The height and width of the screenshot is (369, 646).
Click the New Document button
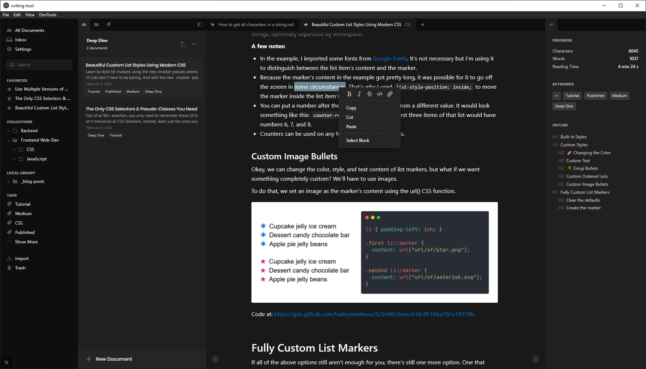point(109,359)
